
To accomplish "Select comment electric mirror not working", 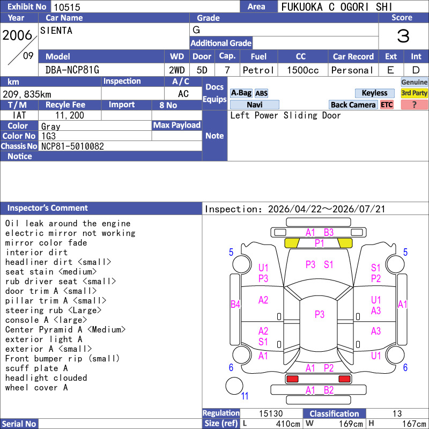I will (x=70, y=233).
